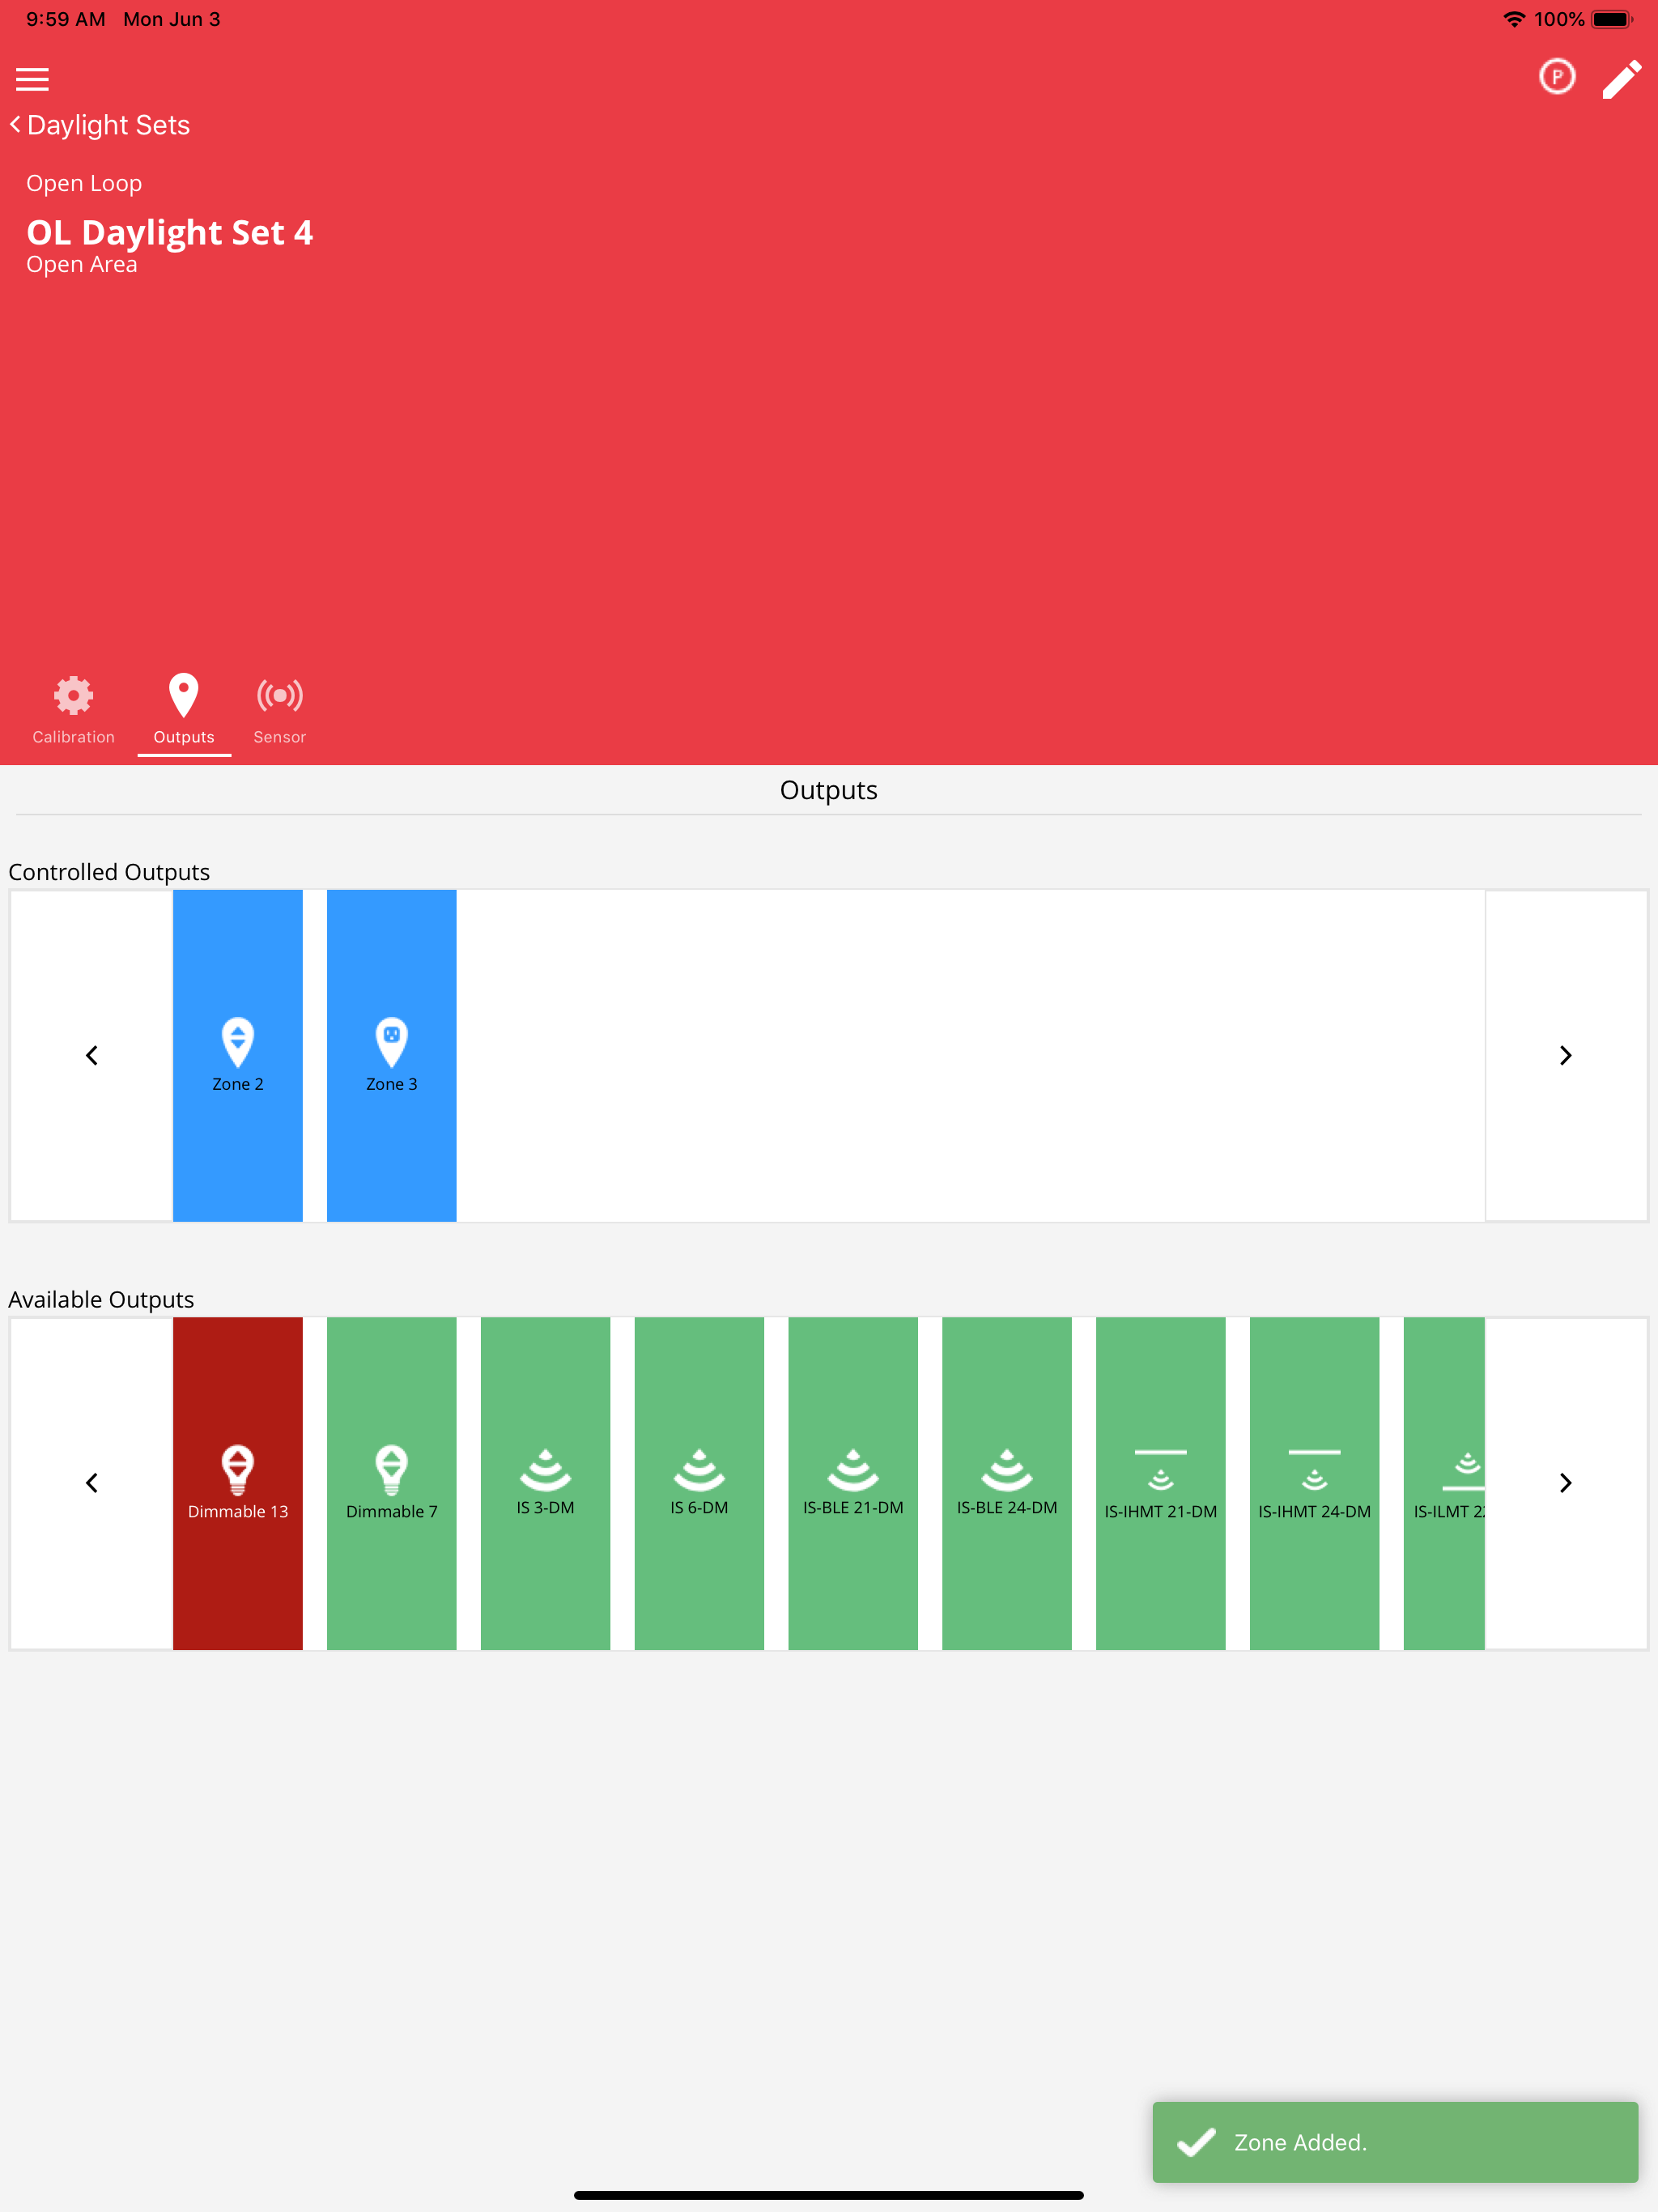Screen dimensions: 1658x2212
Task: Choose the IS 3-DM sensor output
Action: pos(545,1482)
